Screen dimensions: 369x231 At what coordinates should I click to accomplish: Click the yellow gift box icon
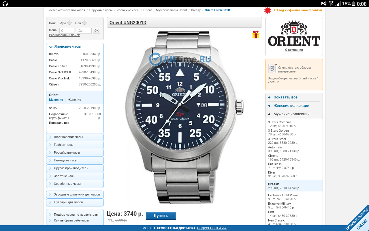(255, 35)
